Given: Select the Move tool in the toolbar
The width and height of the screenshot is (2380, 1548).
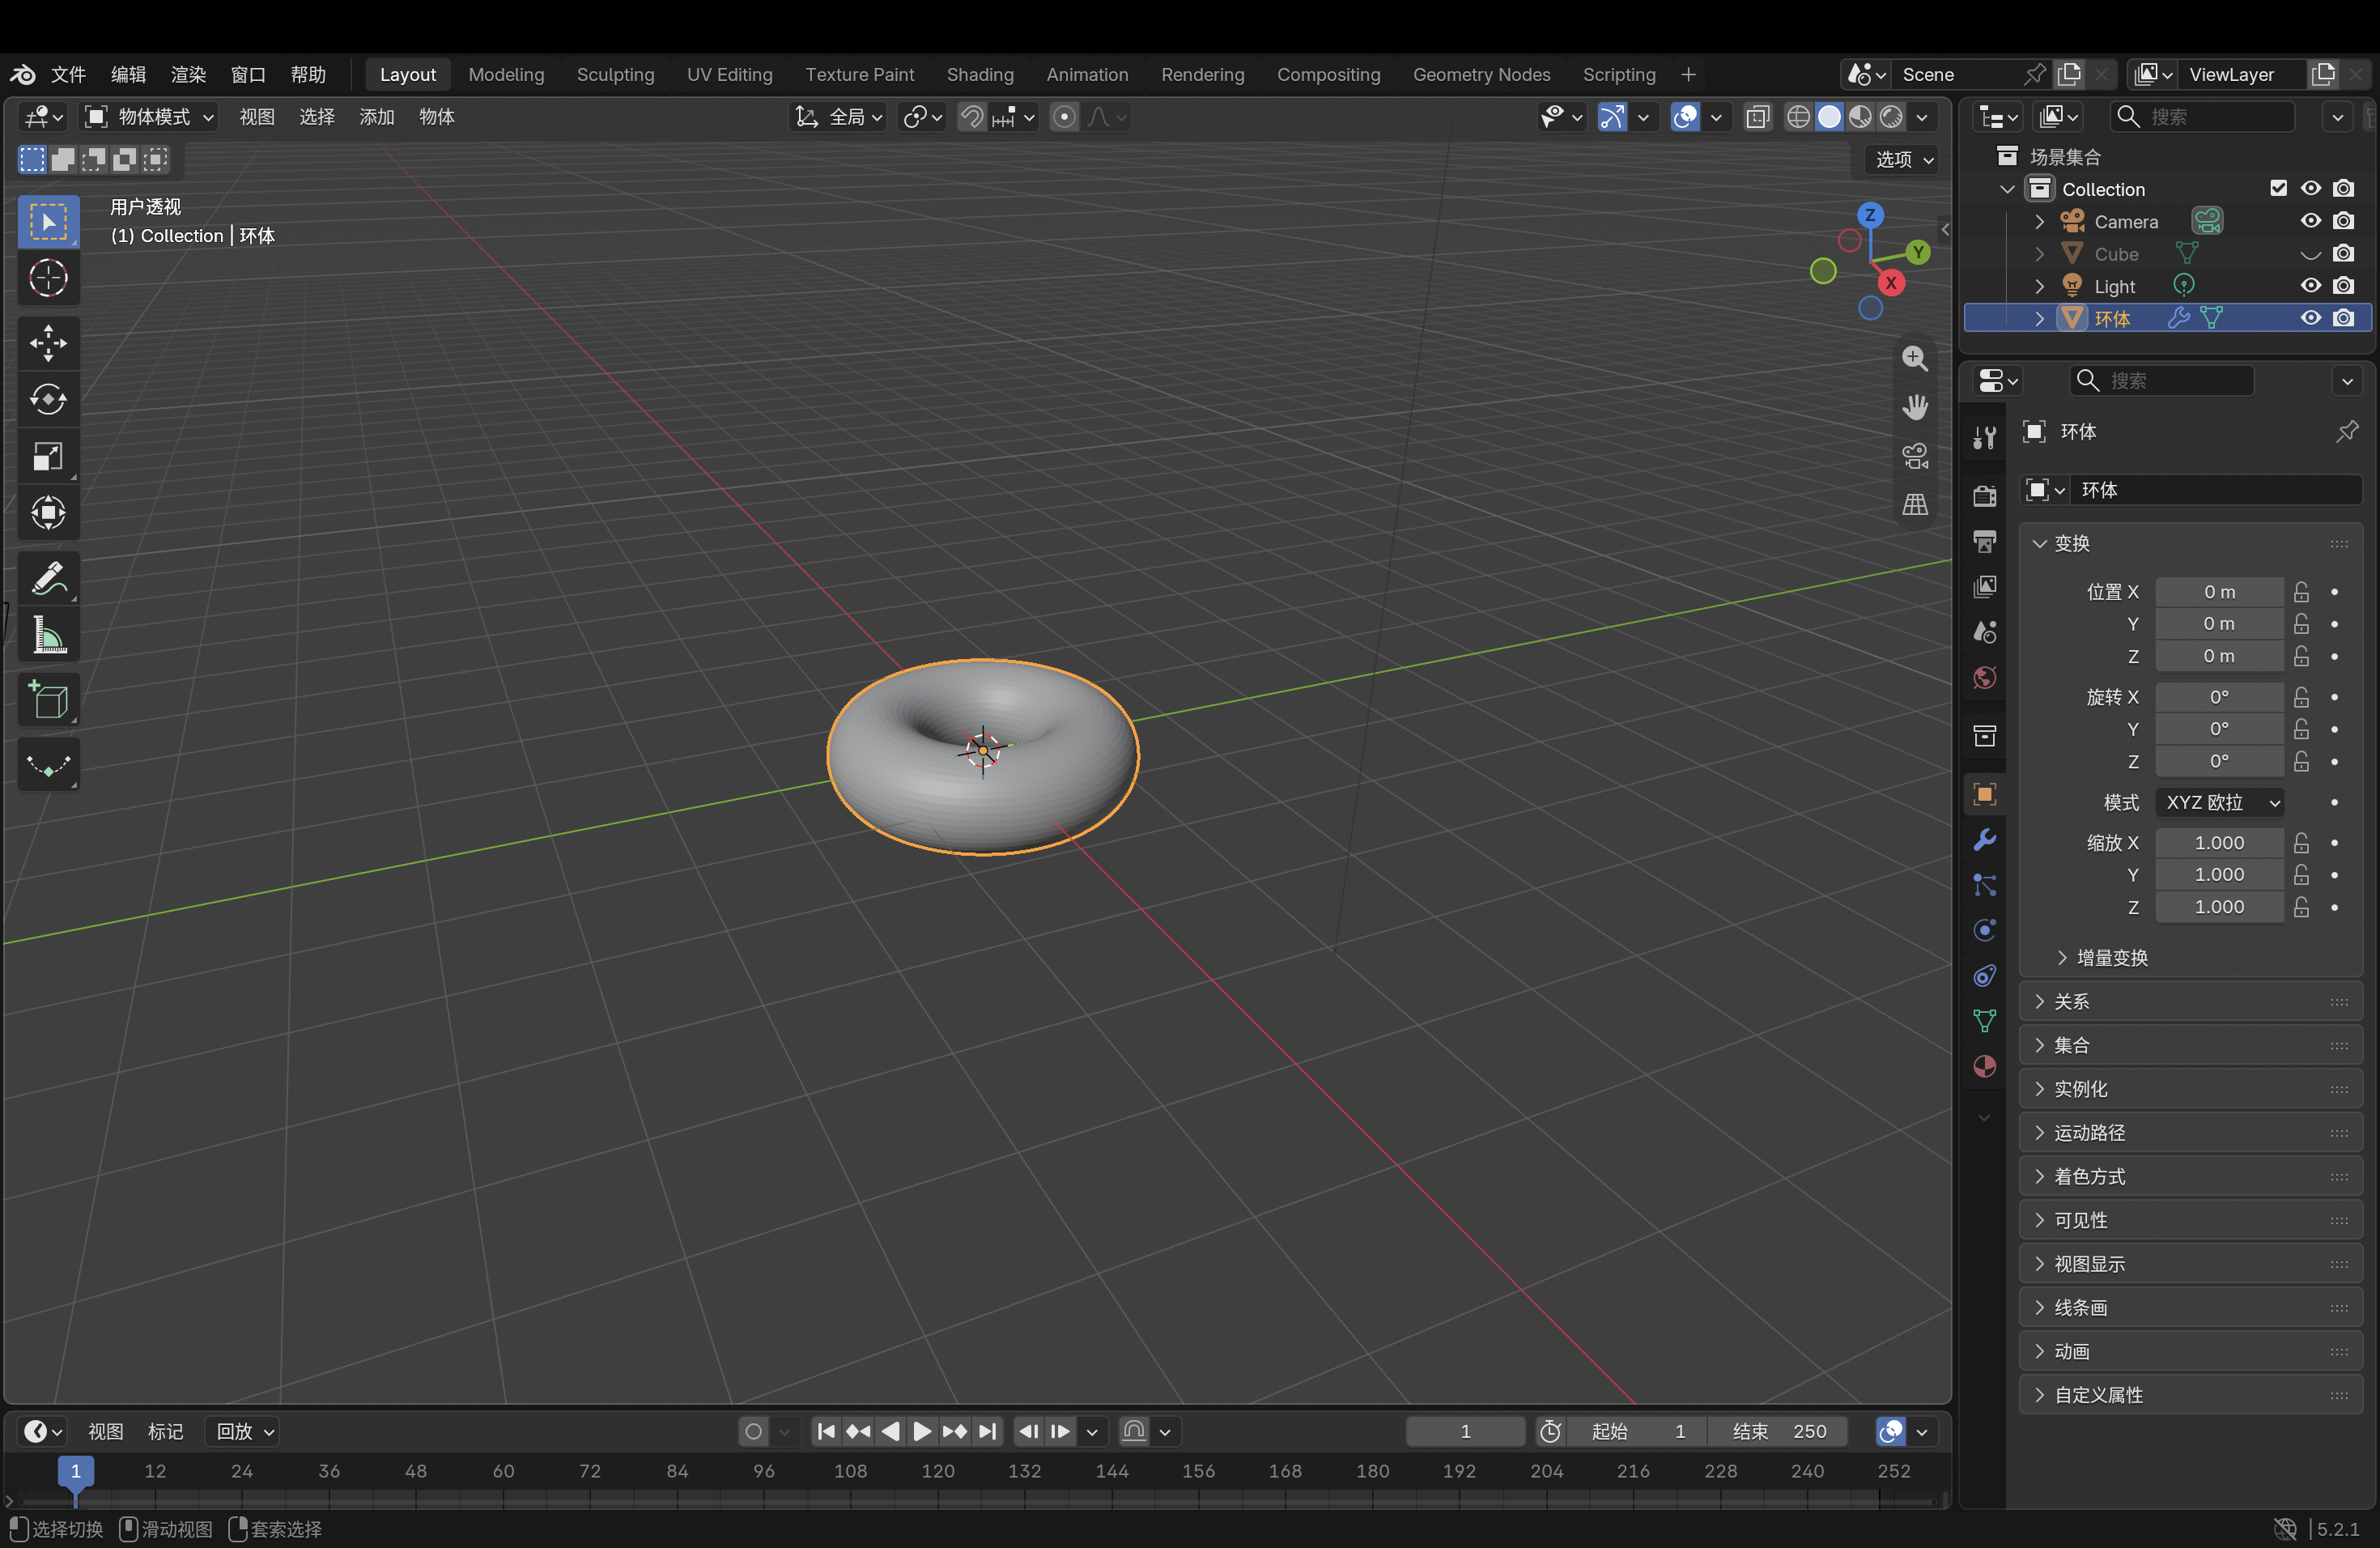Looking at the screenshot, I should coord(48,343).
